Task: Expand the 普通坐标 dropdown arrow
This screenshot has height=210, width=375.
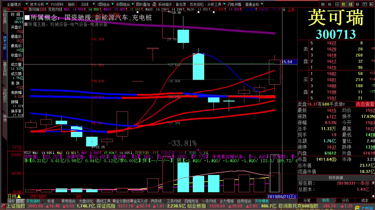Action: click(262, 4)
